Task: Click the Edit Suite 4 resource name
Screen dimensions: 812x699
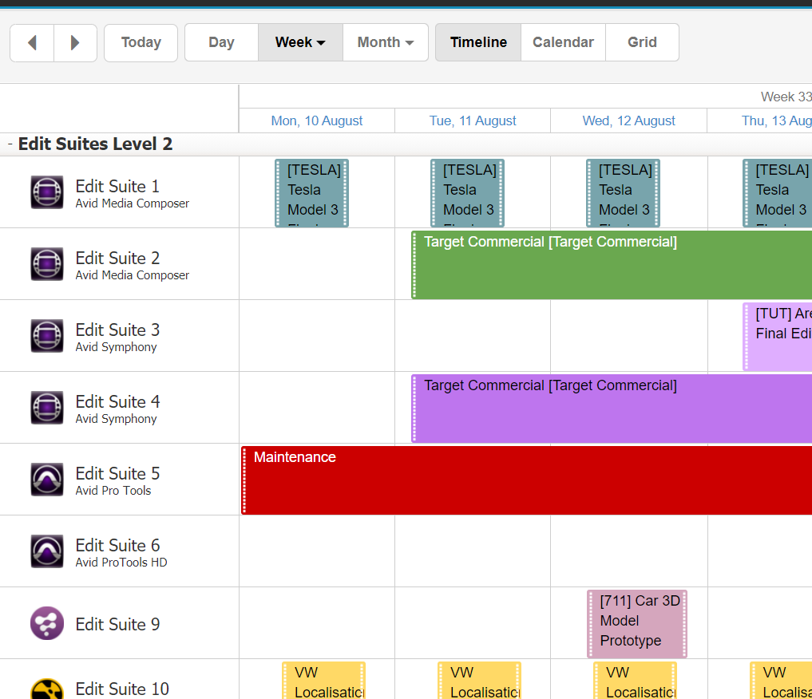Action: [x=117, y=402]
